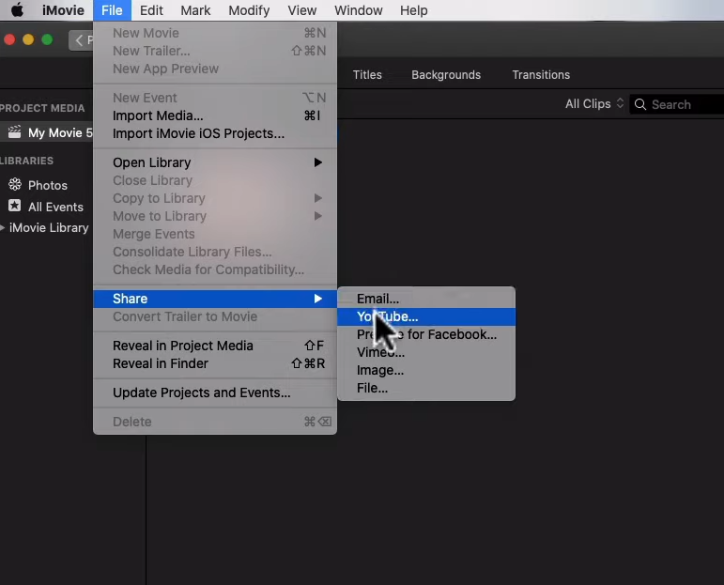Choose Prepare for Facebook option

point(426,334)
